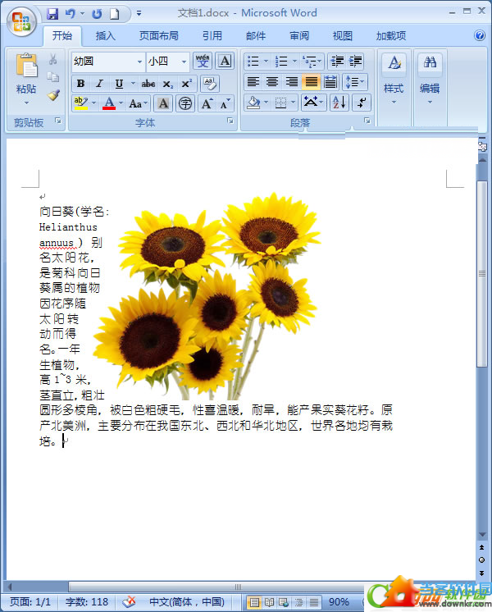Open the 视图 tab
492x612 pixels.
342,36
